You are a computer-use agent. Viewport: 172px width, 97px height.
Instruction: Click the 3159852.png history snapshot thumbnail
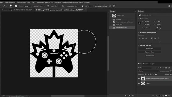(x=114, y=16)
